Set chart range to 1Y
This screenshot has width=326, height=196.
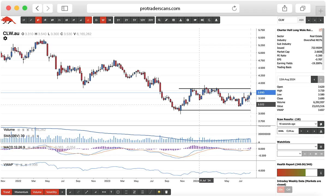pyautogui.click(x=118, y=20)
